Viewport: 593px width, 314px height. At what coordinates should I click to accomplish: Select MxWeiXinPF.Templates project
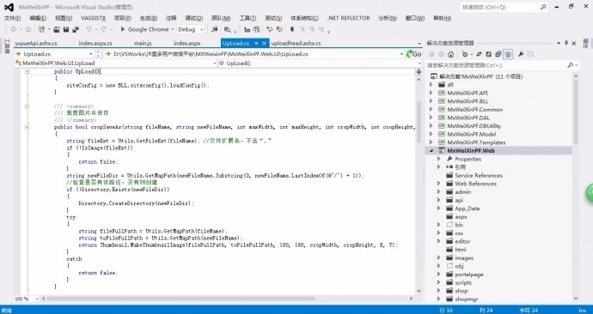pyautogui.click(x=476, y=142)
